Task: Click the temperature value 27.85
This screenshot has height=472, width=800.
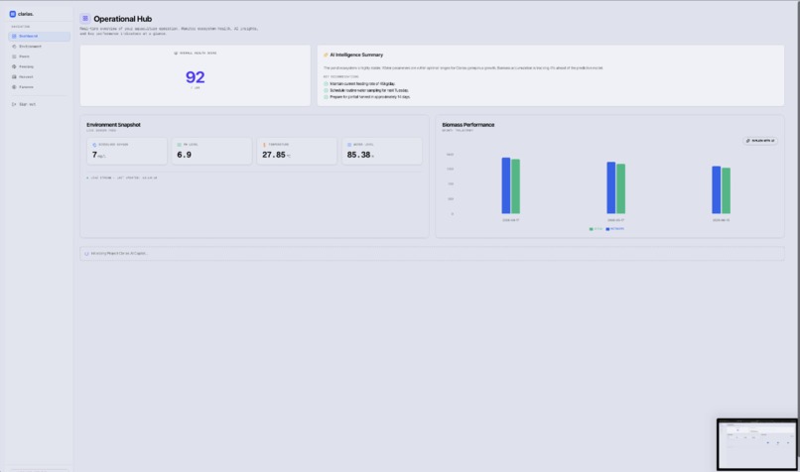Action: (x=274, y=155)
